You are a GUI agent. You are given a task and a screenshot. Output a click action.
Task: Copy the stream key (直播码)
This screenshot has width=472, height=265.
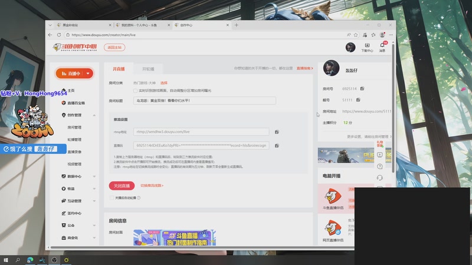pyautogui.click(x=277, y=145)
